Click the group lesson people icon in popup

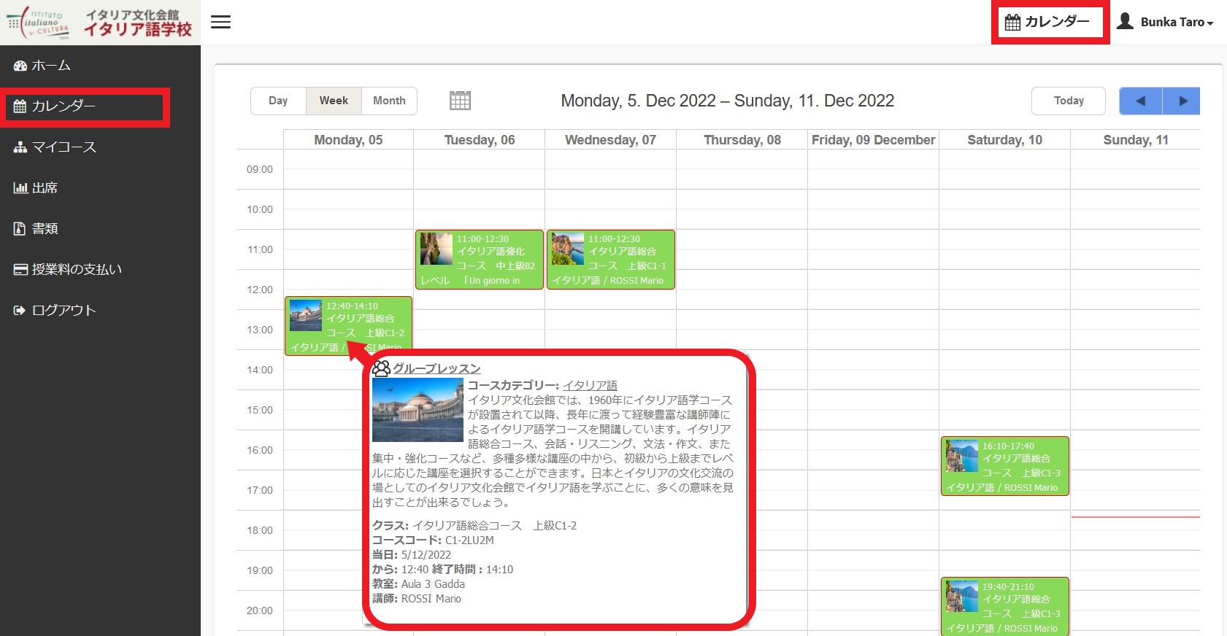381,368
